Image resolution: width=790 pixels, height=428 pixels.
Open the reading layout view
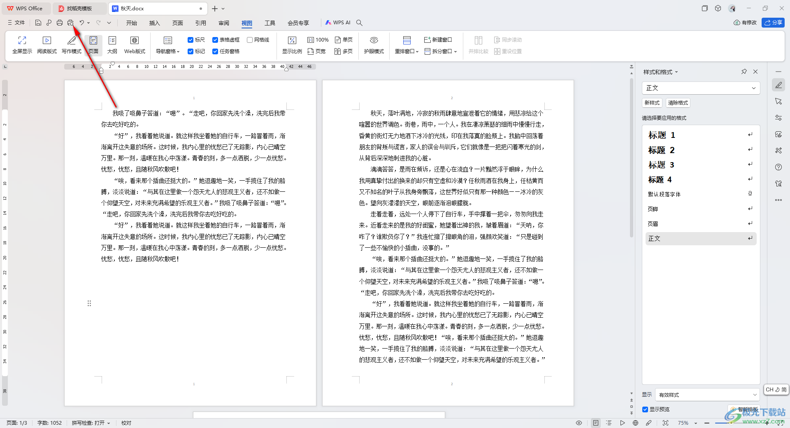(x=47, y=45)
